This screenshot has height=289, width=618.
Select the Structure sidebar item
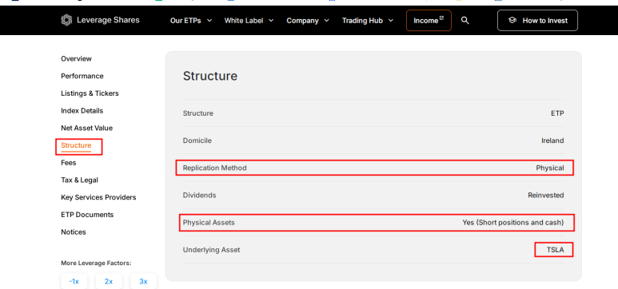[x=76, y=145]
